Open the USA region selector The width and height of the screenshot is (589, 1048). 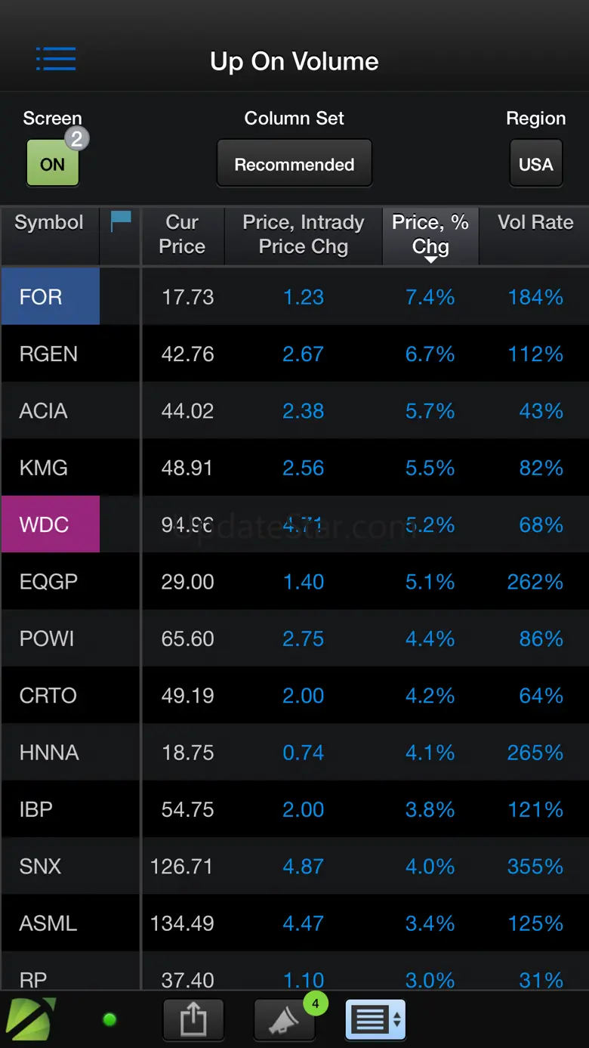tap(535, 164)
